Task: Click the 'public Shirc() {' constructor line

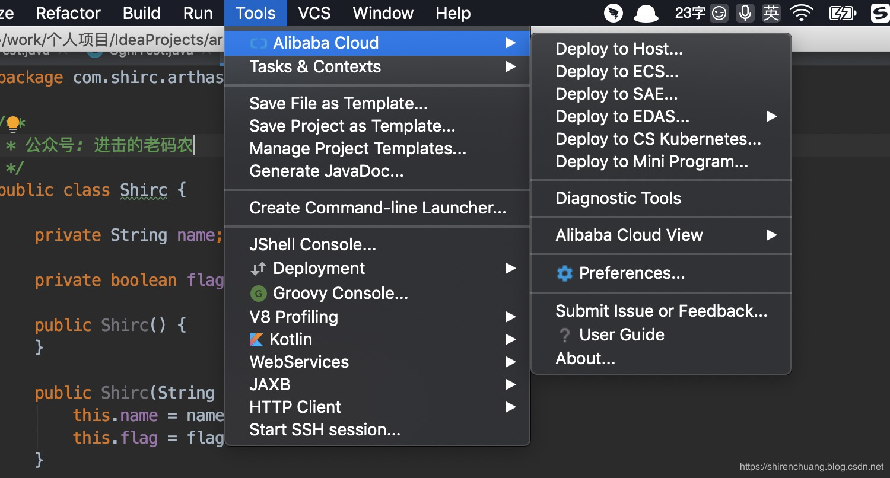Action: [x=110, y=326]
